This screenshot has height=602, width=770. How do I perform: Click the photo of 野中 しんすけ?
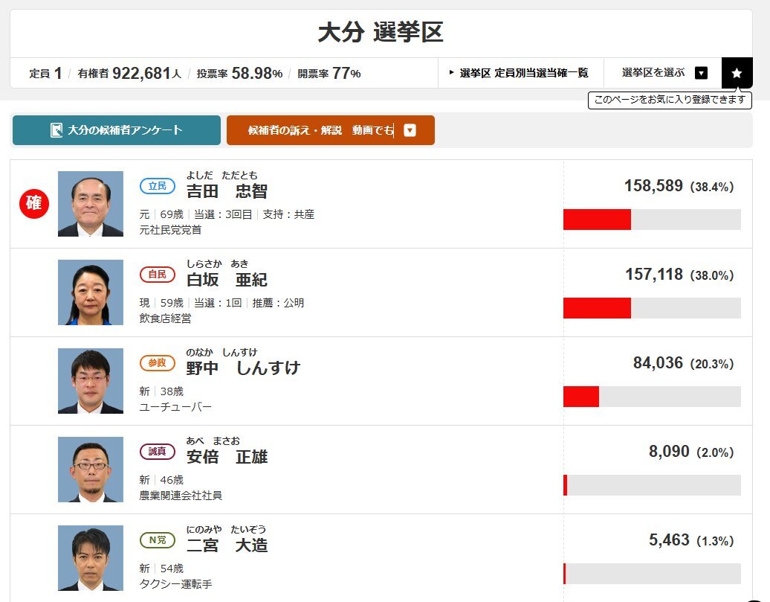(x=91, y=381)
